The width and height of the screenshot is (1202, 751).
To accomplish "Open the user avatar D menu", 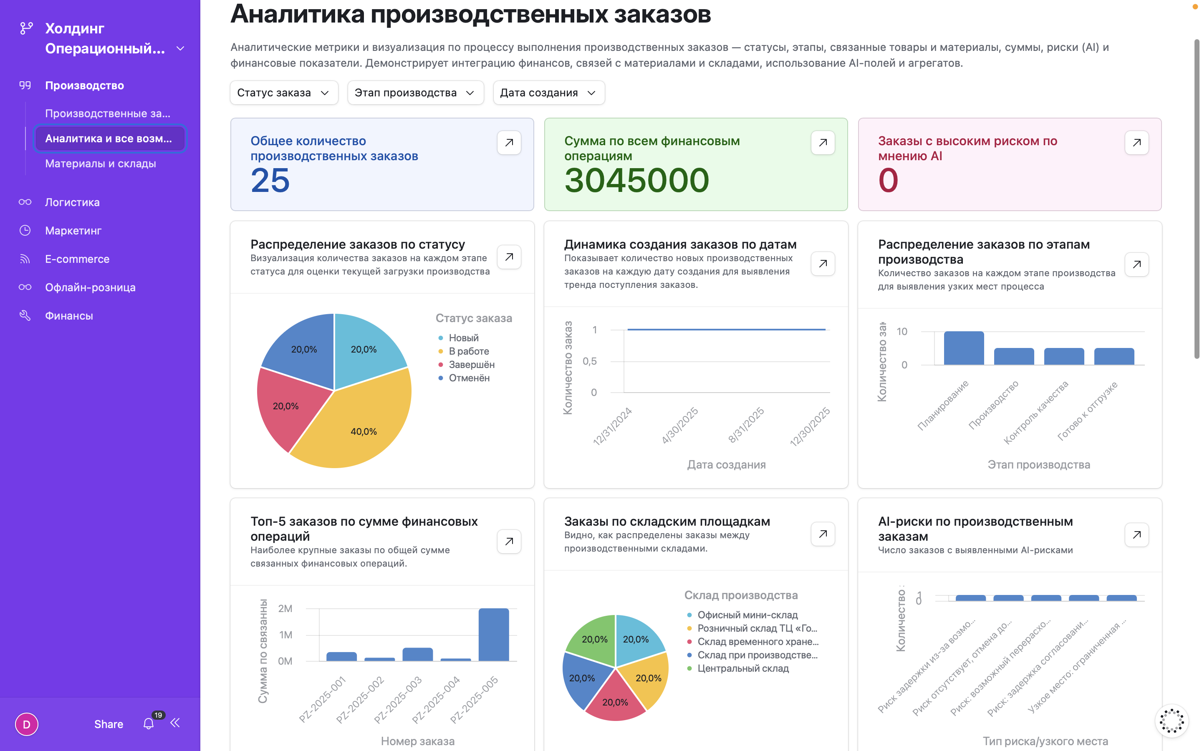I will tap(27, 724).
